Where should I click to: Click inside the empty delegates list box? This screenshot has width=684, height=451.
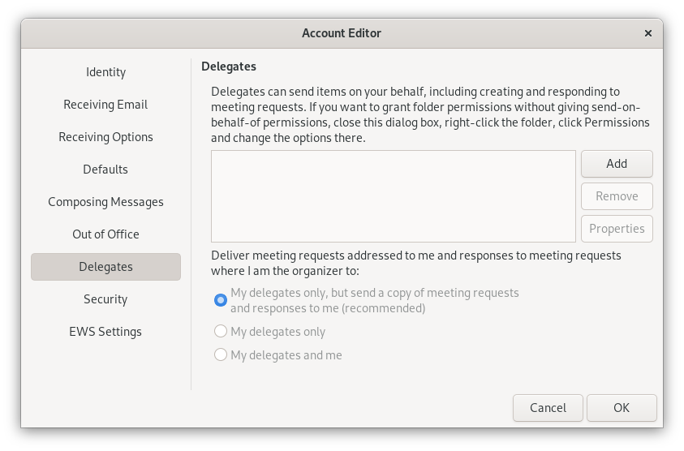click(394, 196)
